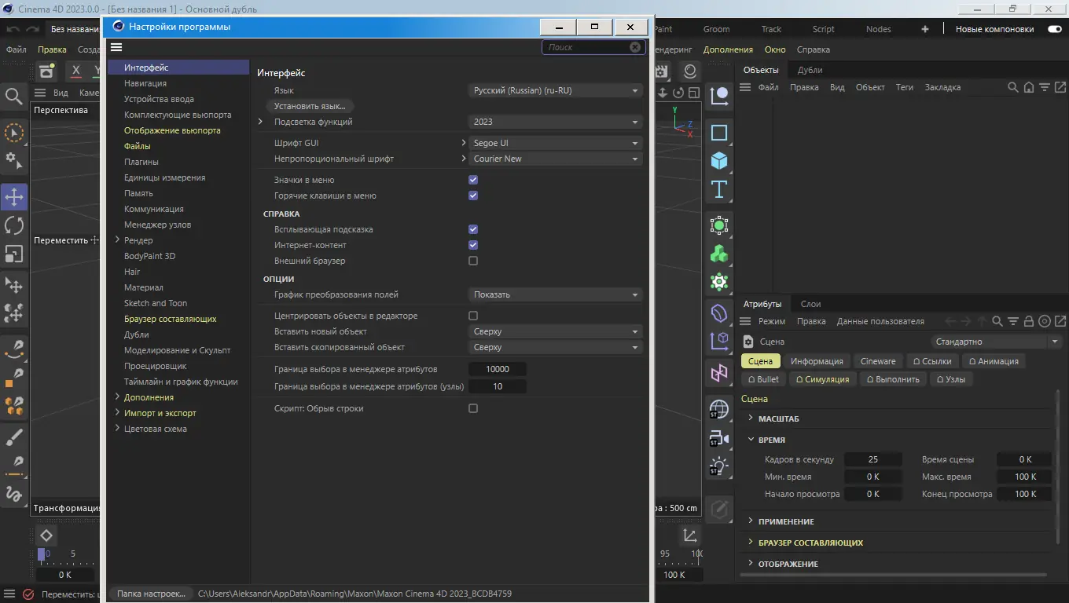1069x603 pixels.
Task: Open the Окно menu in the menu bar
Action: [775, 49]
